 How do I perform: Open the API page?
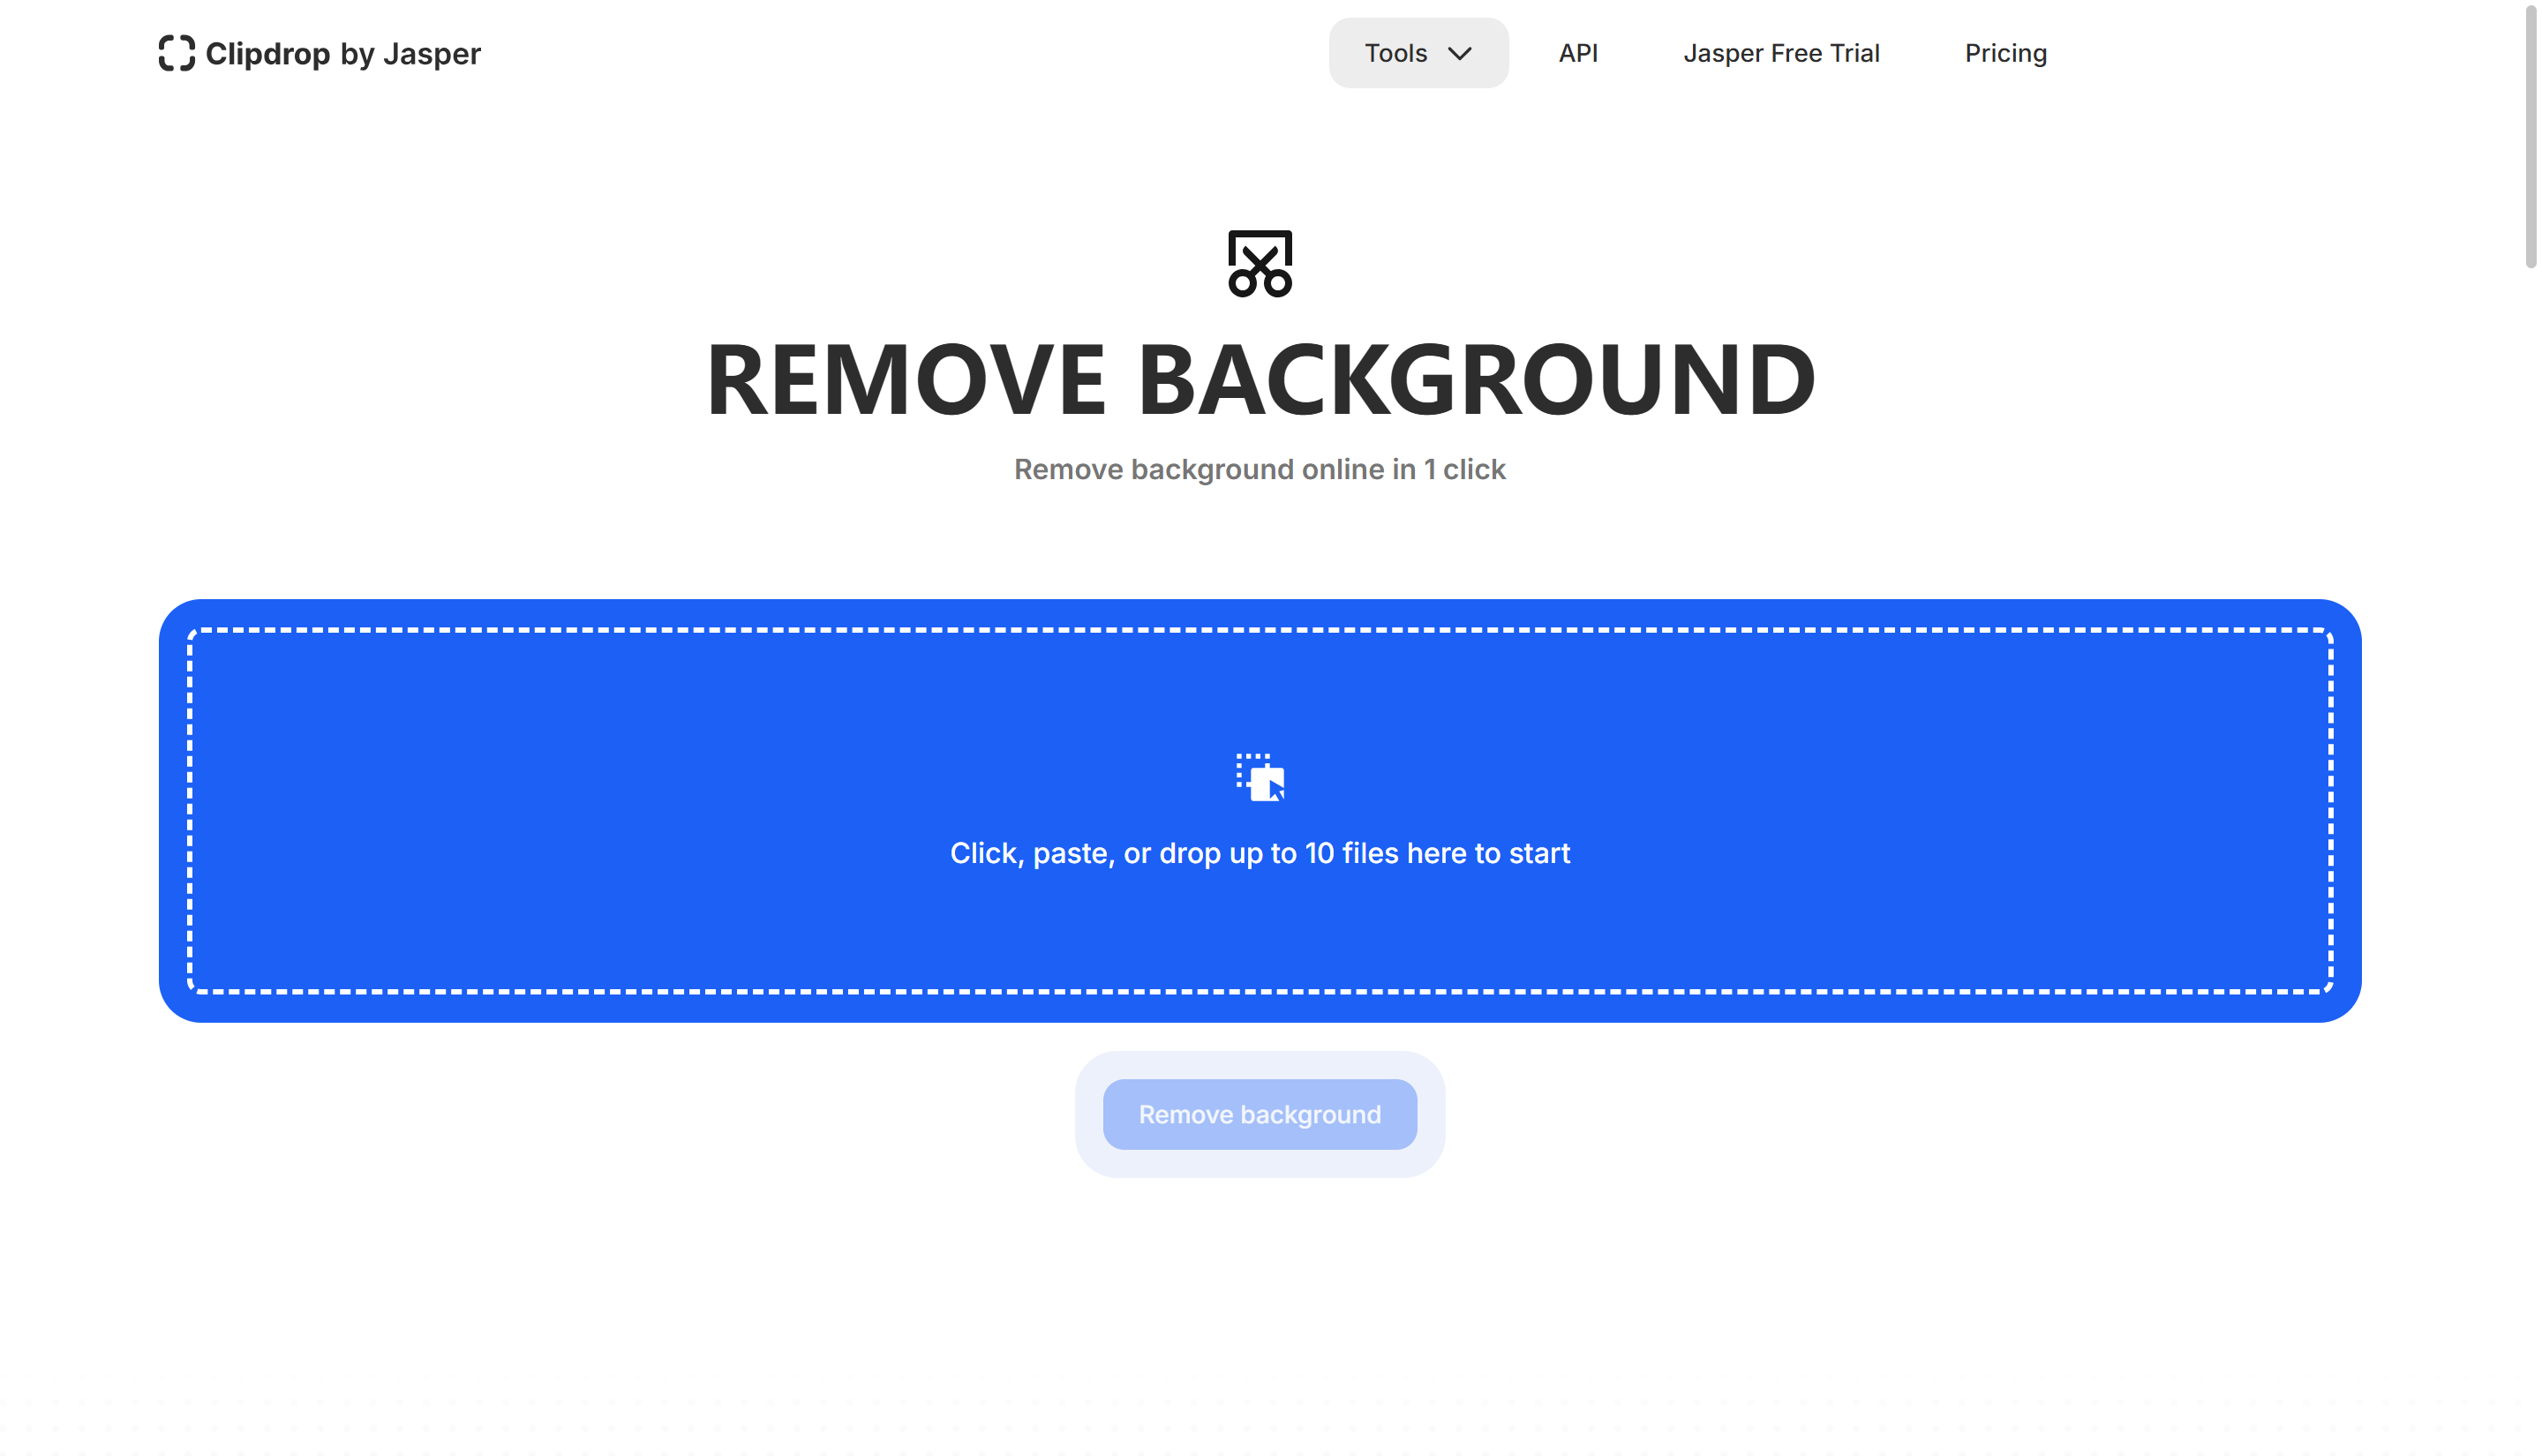click(1577, 53)
